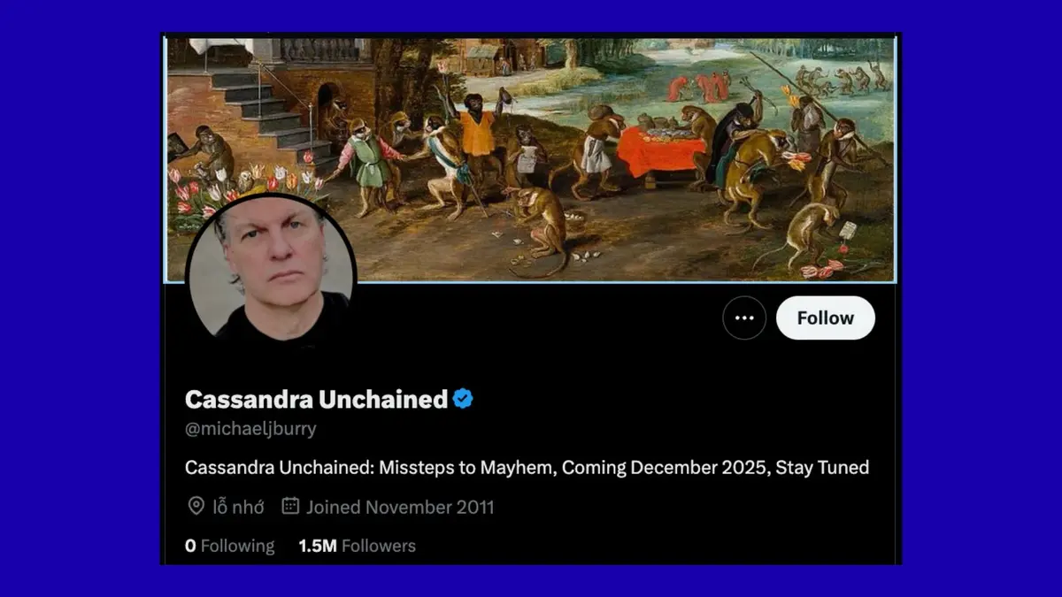The image size is (1062, 597).
Task: Open the Following list link
Action: click(230, 546)
